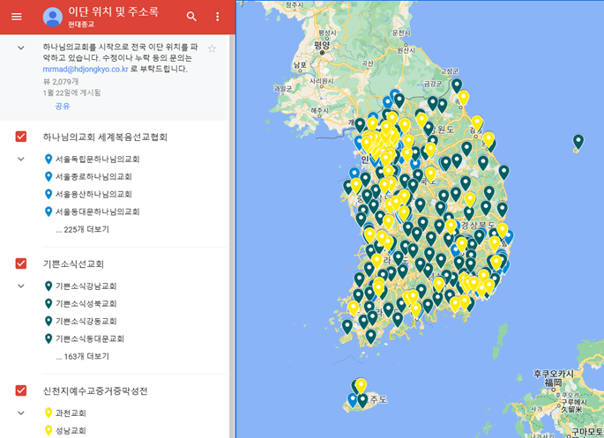The height and width of the screenshot is (438, 604).
Task: Click the mrmad@hdjongkyo.co.kr email link
Action: [86, 69]
